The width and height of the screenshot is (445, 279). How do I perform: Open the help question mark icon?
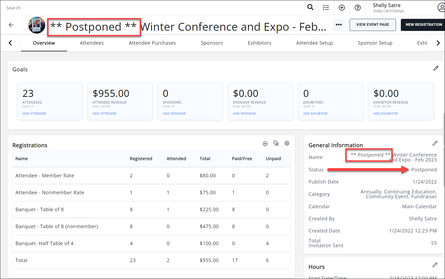tap(357, 8)
